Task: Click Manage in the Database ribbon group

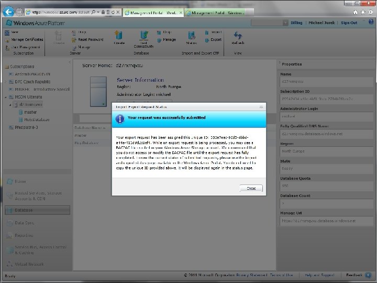Action: tap(169, 39)
